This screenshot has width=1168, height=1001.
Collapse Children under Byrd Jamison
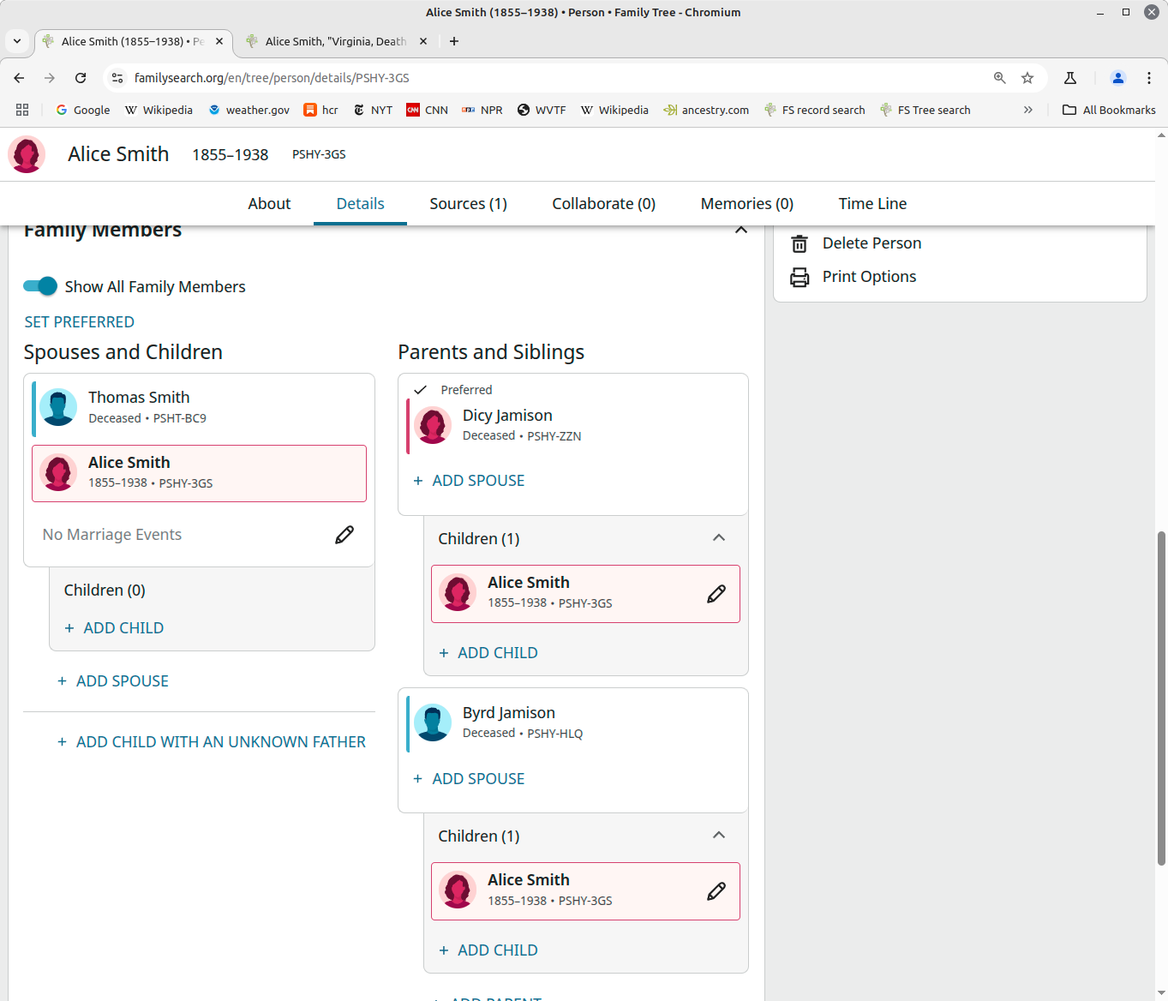pyautogui.click(x=719, y=836)
